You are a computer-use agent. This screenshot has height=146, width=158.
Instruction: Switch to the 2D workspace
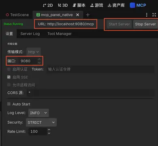click(x=48, y=5)
